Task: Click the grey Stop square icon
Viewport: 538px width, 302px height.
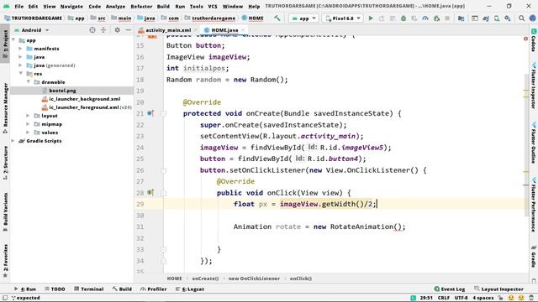Action: (447, 18)
